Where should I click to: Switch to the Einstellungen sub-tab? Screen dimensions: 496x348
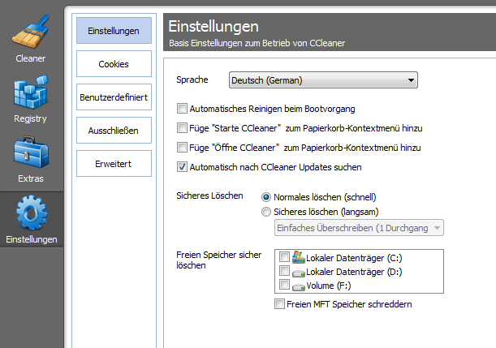click(x=114, y=31)
